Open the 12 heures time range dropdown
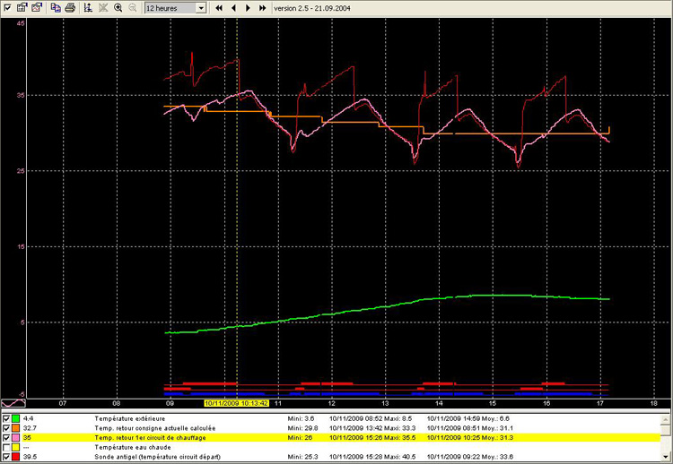 point(200,7)
